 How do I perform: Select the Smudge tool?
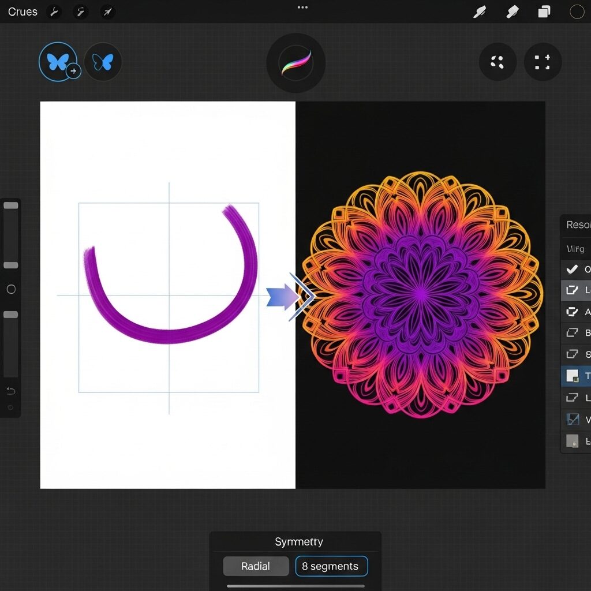pos(512,12)
